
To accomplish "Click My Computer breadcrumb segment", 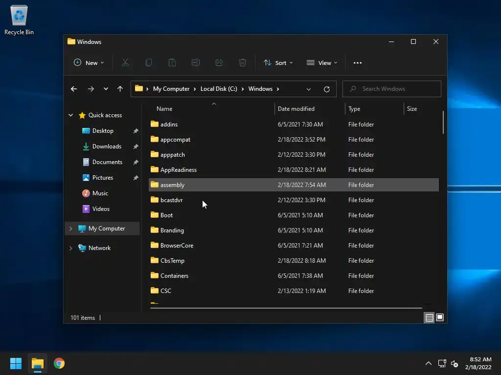I will pos(171,89).
